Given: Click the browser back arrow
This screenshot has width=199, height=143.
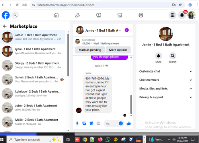Looking at the screenshot, I should tap(3, 5).
